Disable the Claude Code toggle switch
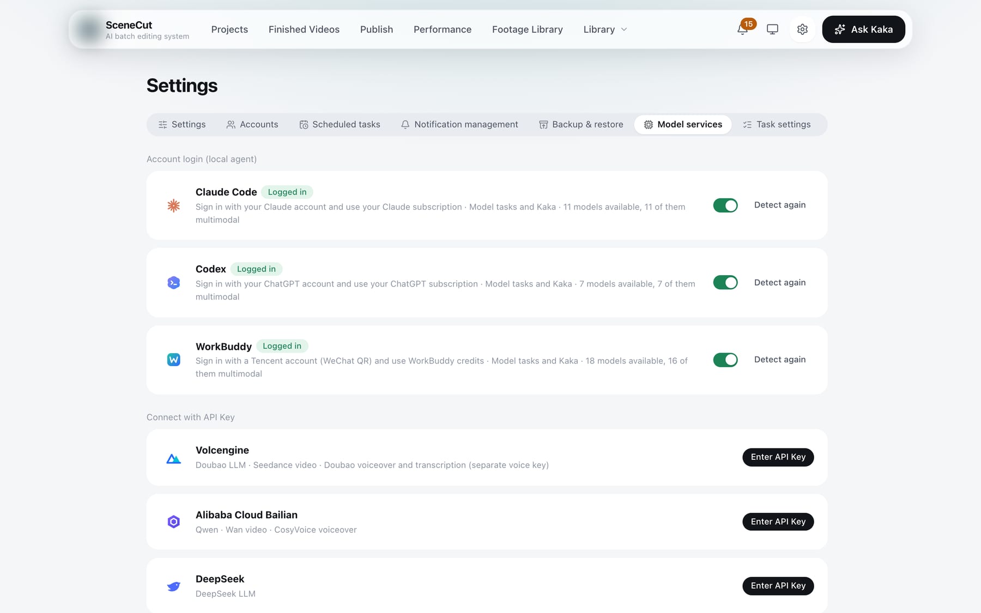This screenshot has width=981, height=613. click(725, 205)
